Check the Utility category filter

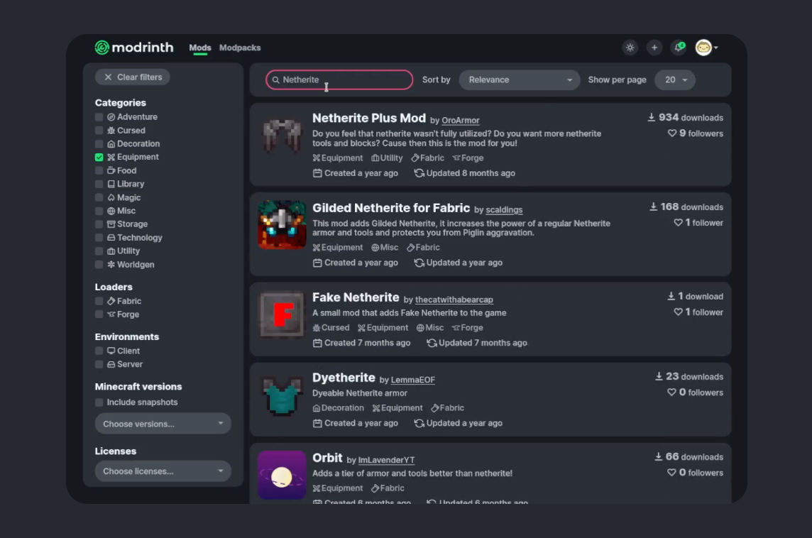coord(99,251)
